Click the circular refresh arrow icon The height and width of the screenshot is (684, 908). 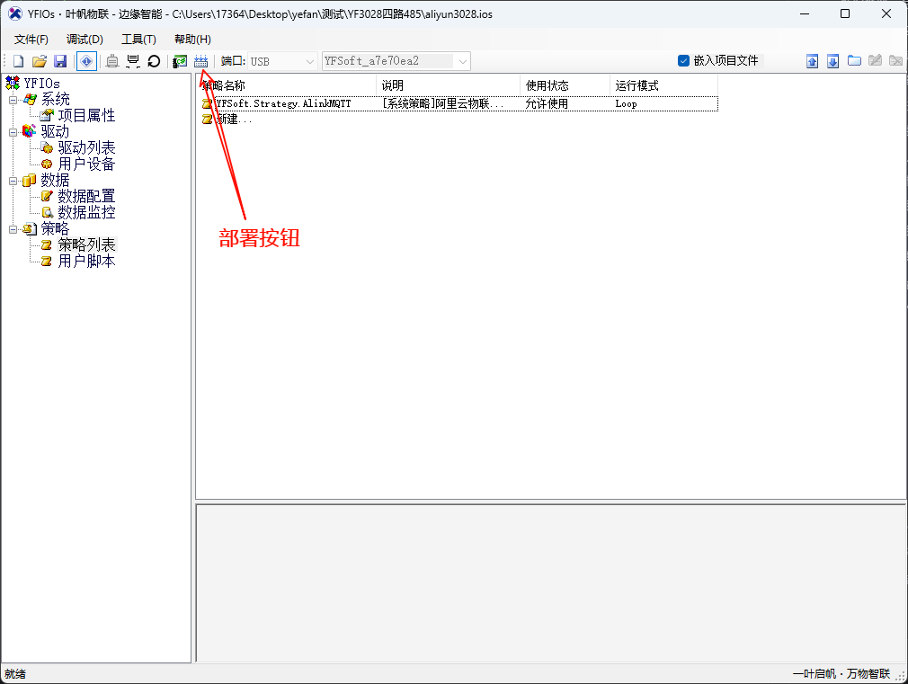tap(154, 61)
